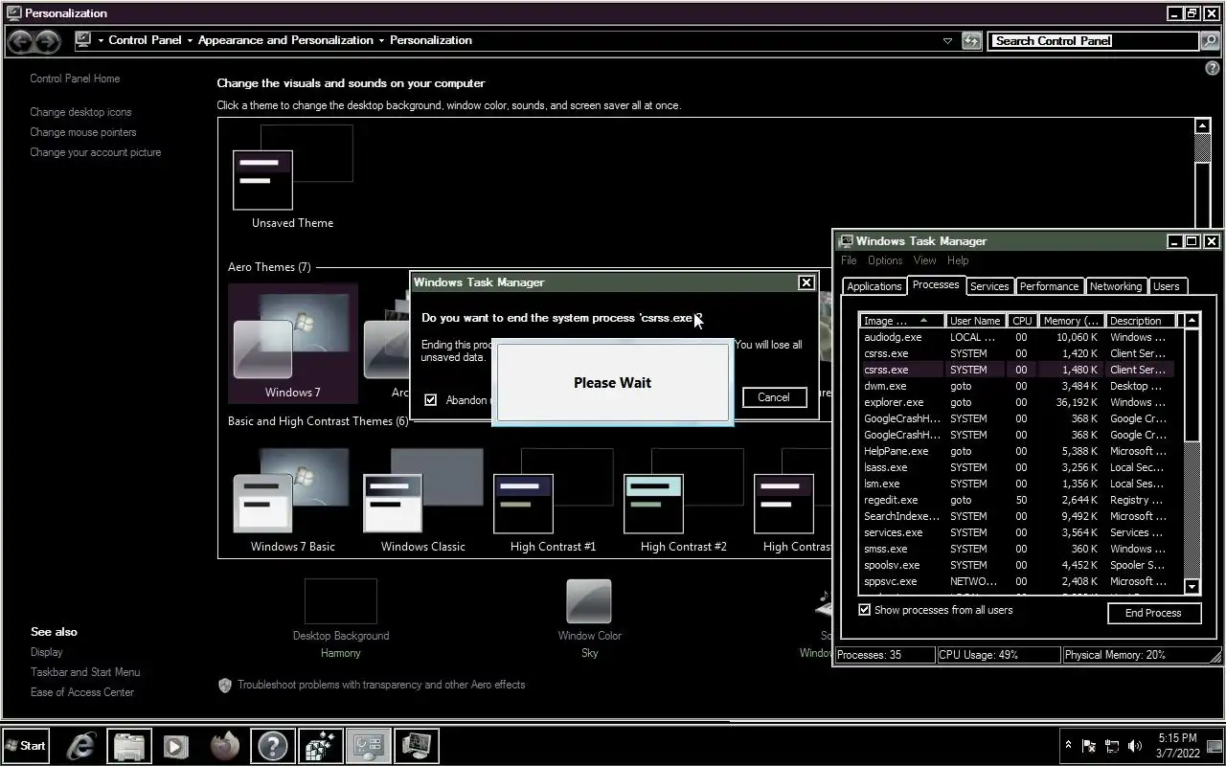Select the Windows 7 Basic theme
Screen dimensions: 1226x766
pyautogui.click(x=292, y=501)
